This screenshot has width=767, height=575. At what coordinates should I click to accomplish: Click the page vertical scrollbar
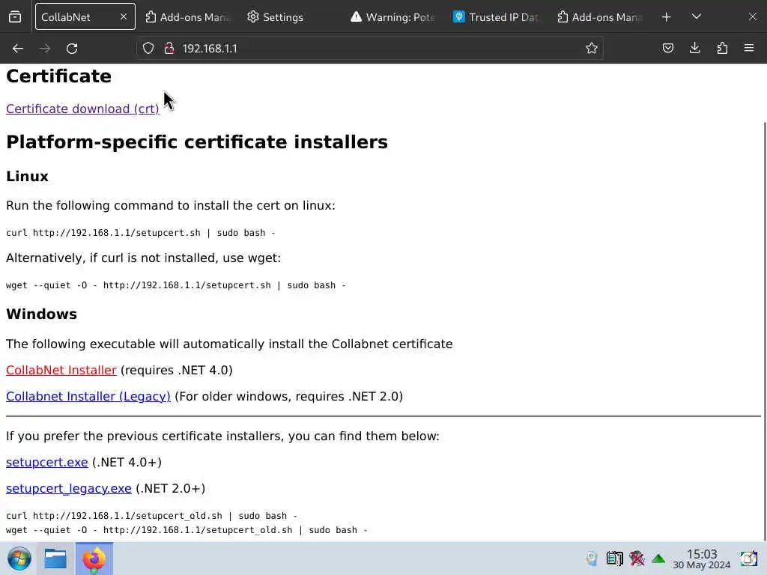pyautogui.click(x=764, y=332)
